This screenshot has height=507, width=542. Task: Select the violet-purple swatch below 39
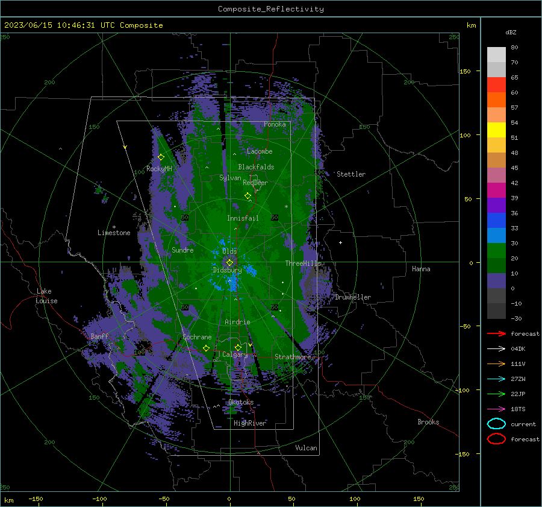coord(496,206)
